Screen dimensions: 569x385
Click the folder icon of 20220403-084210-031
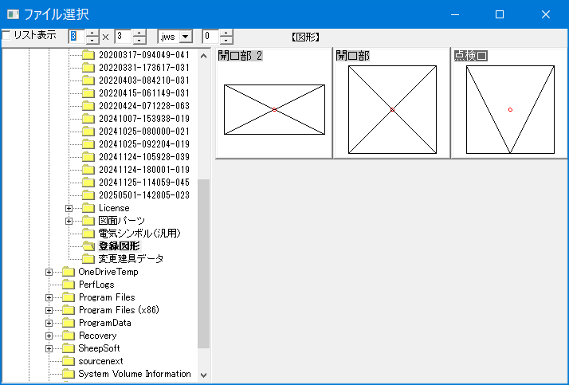point(88,81)
